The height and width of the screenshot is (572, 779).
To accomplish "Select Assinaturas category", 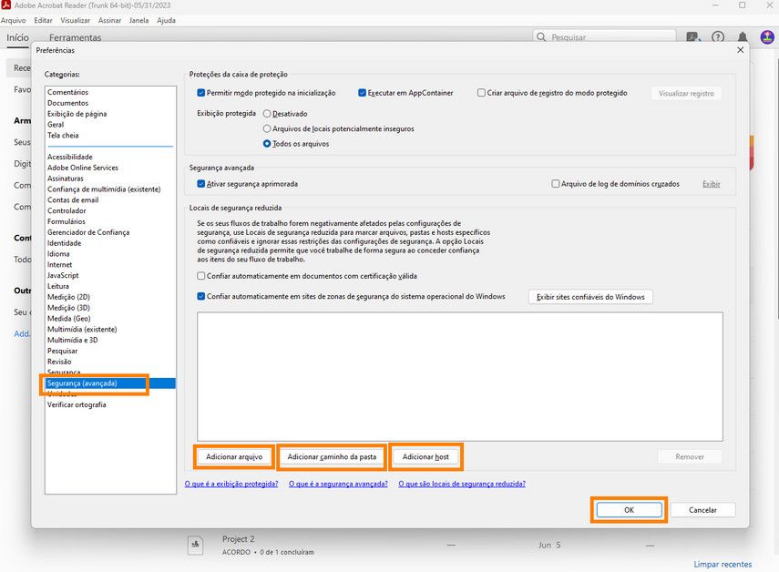I will tap(66, 179).
